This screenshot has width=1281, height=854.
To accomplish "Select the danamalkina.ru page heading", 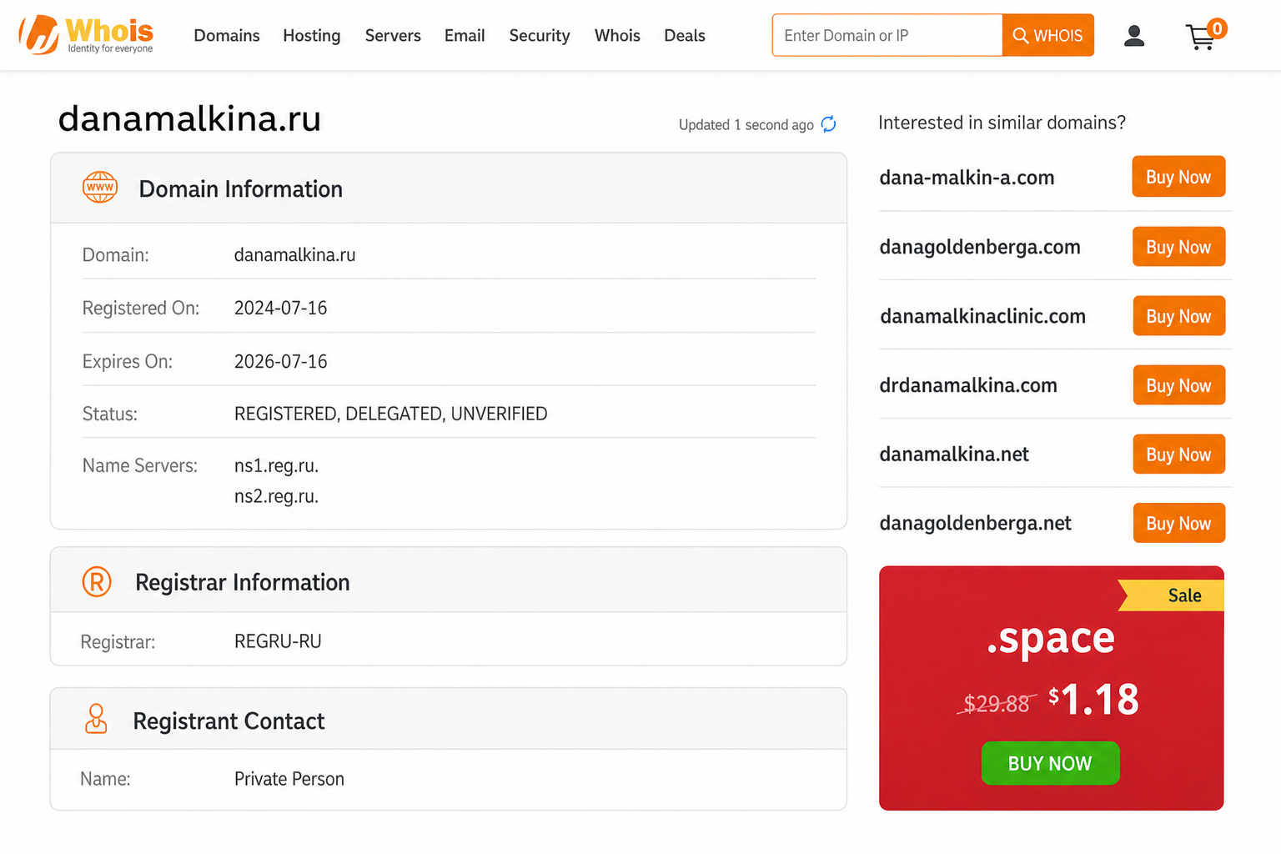I will [x=189, y=118].
